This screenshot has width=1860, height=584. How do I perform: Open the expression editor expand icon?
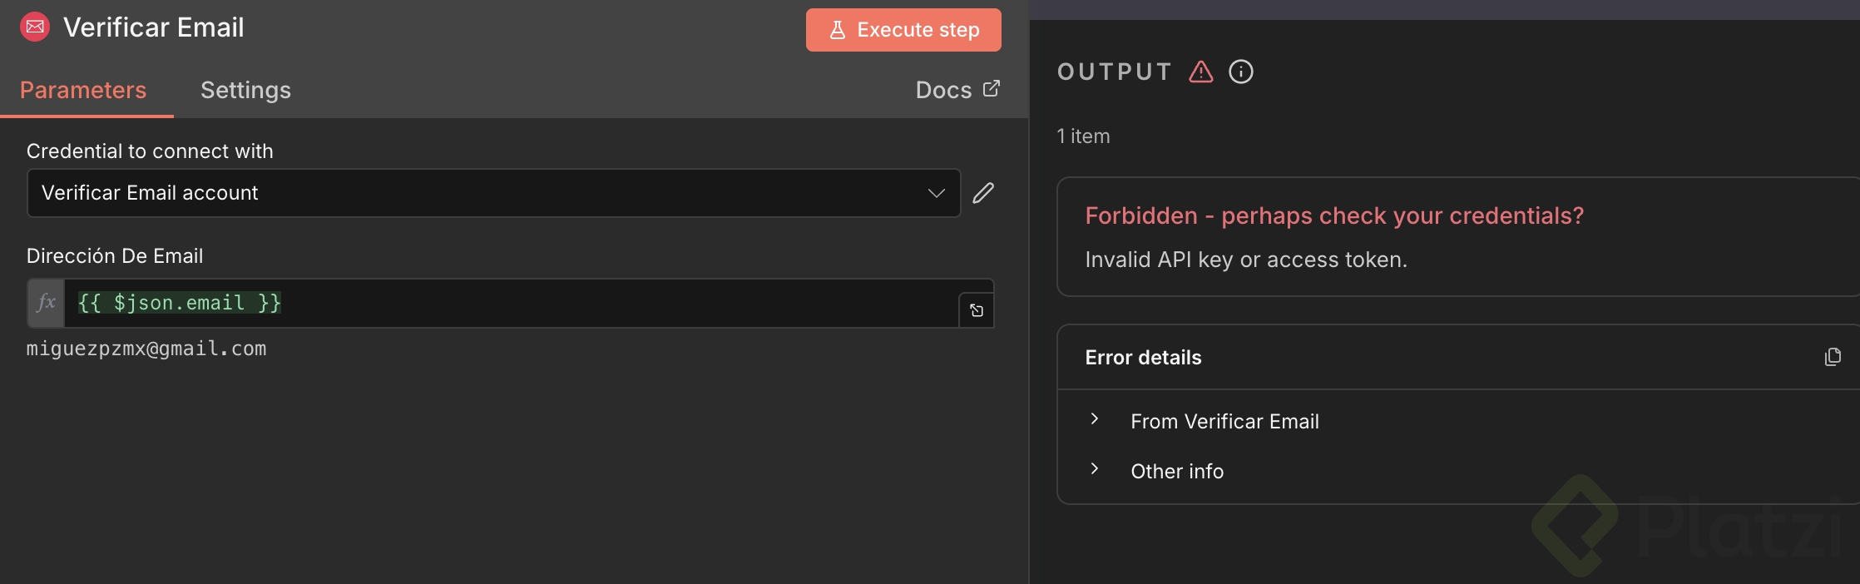[x=977, y=310]
